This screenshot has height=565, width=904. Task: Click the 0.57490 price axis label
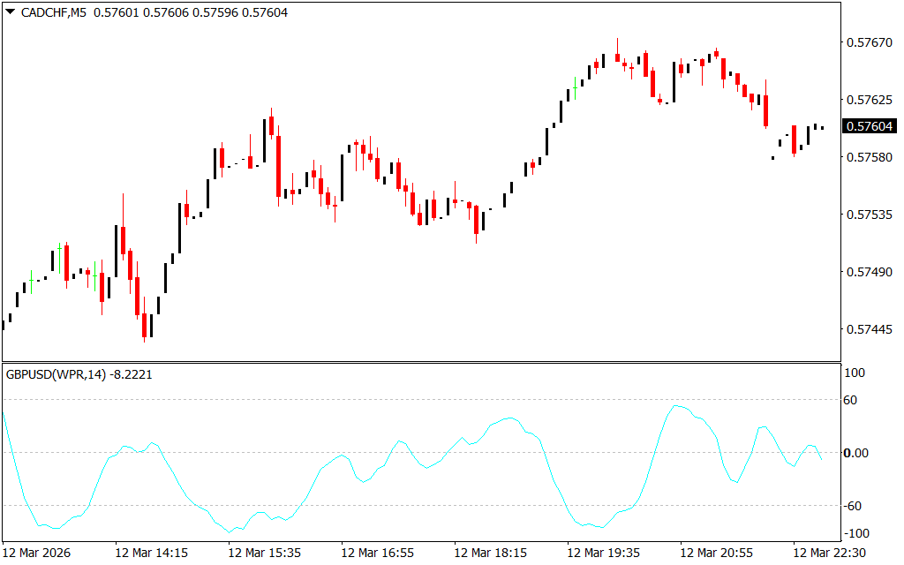[870, 272]
